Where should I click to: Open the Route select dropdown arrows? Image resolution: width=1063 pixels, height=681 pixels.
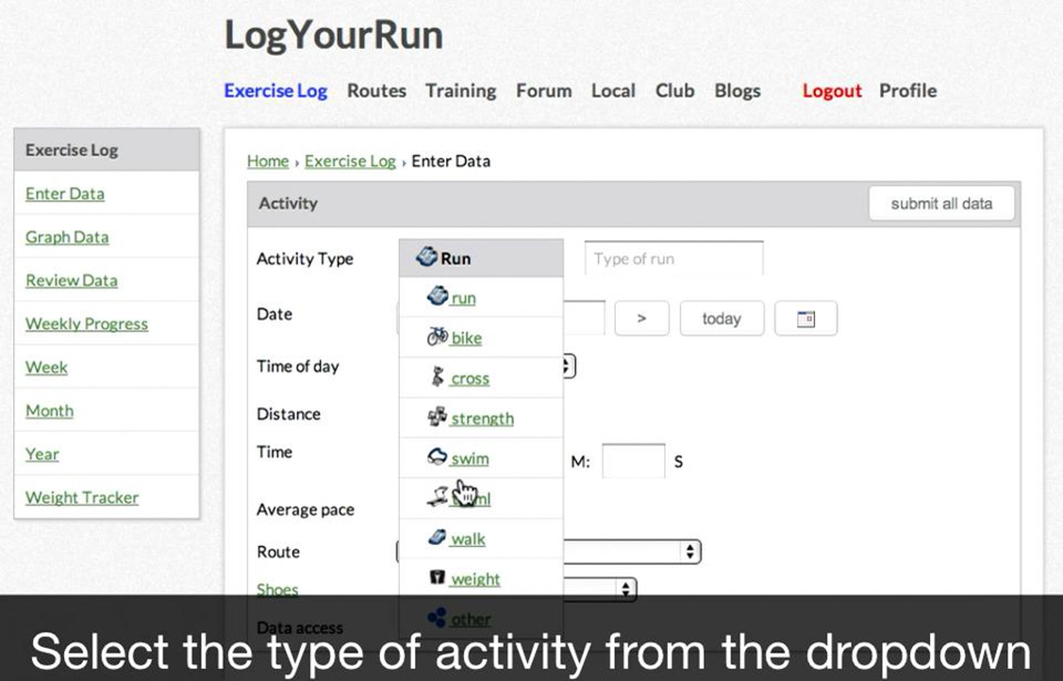point(689,552)
